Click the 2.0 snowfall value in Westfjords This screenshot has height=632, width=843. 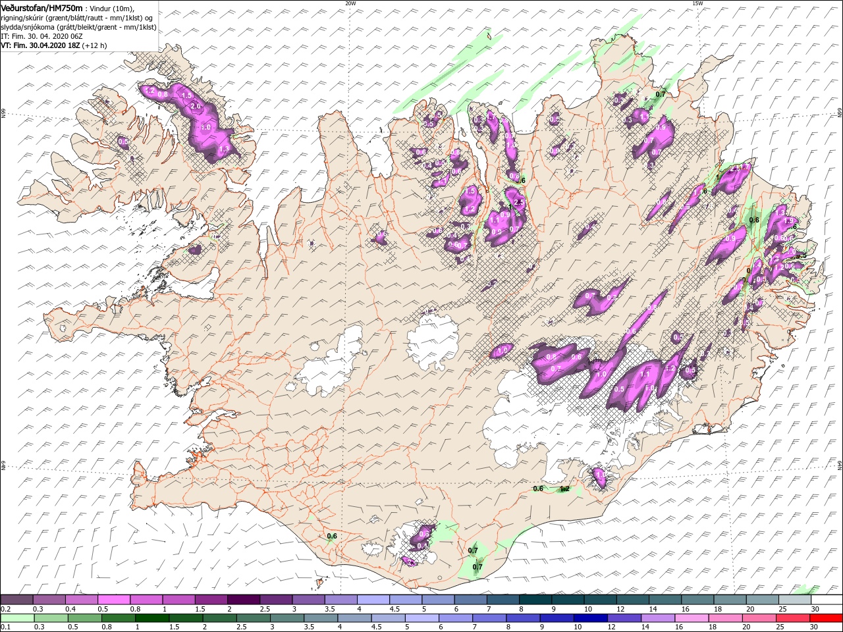coord(195,106)
